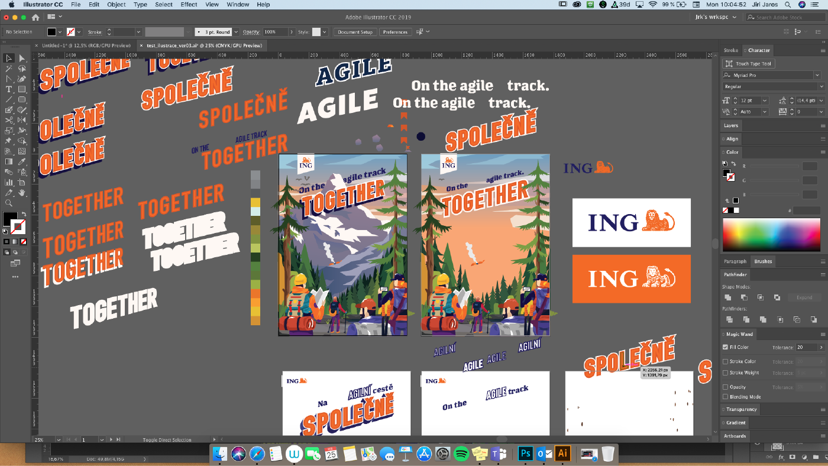Open the 3 pt. Round brush dropdown

click(236, 32)
